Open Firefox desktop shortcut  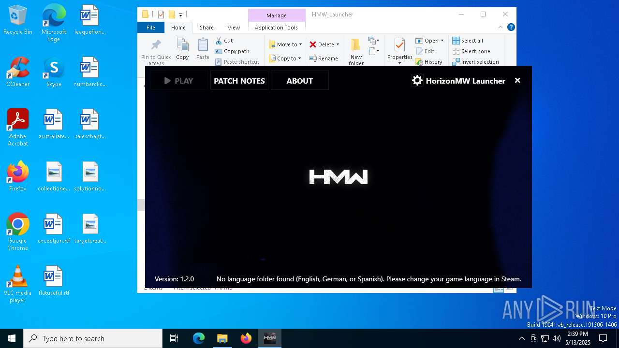(x=18, y=176)
